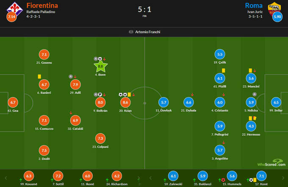Click the stadium icon beside Artemio Franchi
The image size is (288, 187).
131,32
